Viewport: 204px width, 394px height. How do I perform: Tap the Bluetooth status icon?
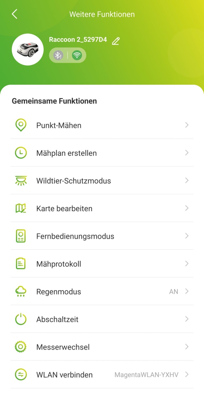58,55
